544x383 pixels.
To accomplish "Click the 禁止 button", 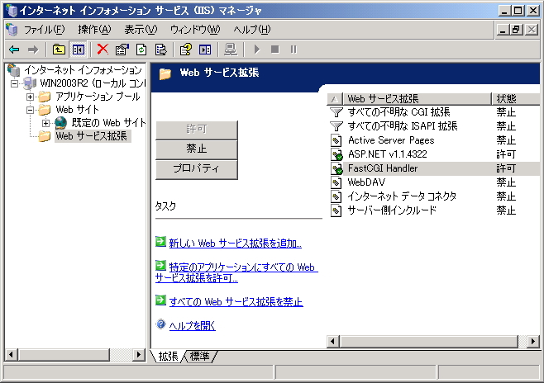I will (x=197, y=149).
